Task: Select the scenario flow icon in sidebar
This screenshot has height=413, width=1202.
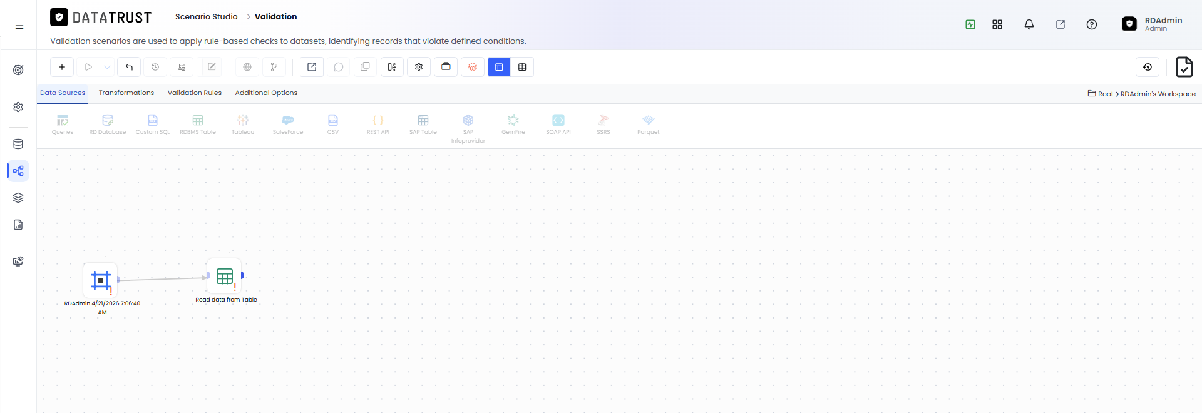Action: [x=18, y=171]
